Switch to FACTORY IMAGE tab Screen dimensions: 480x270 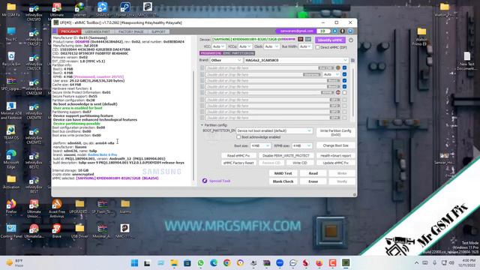pyautogui.click(x=131, y=31)
